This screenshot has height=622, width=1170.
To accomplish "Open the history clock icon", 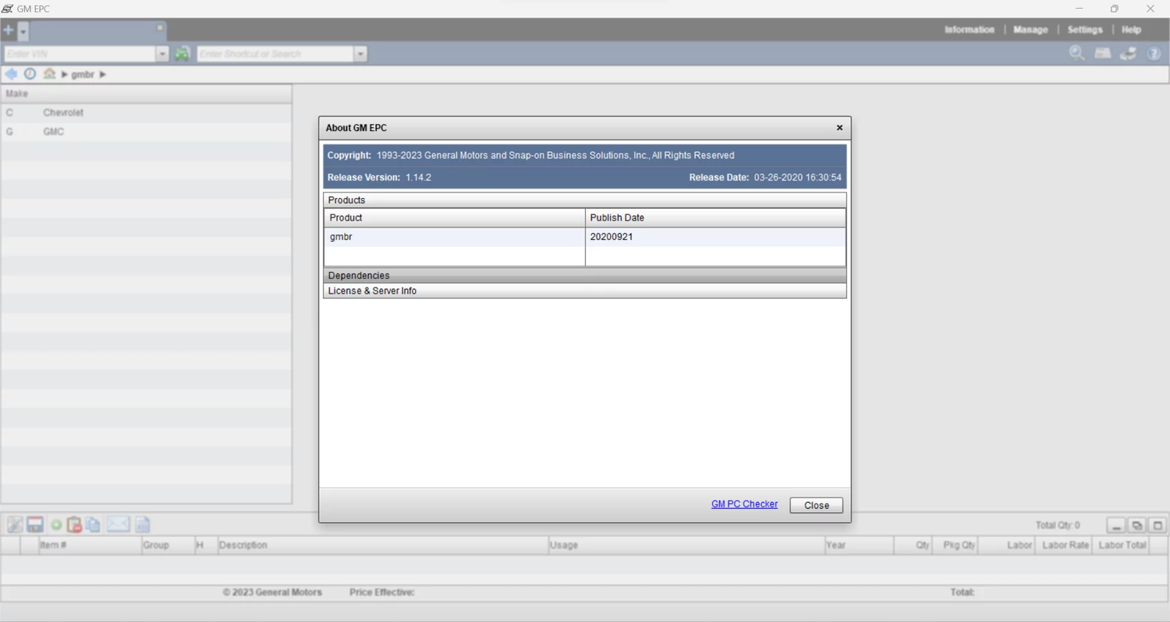I will coord(30,74).
